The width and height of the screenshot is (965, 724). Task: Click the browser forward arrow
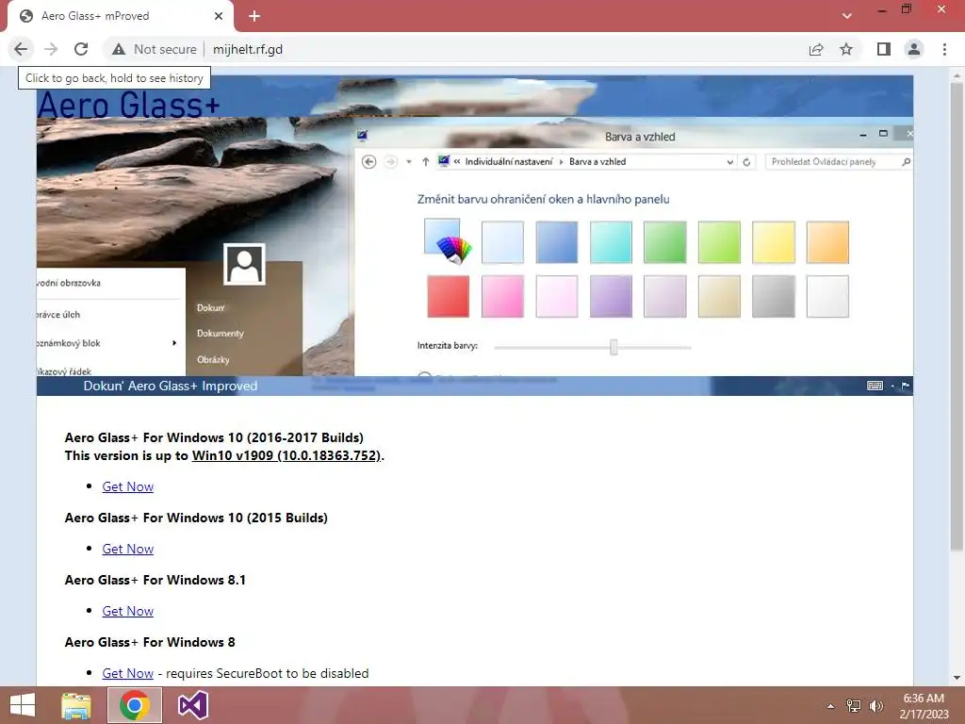coord(51,49)
